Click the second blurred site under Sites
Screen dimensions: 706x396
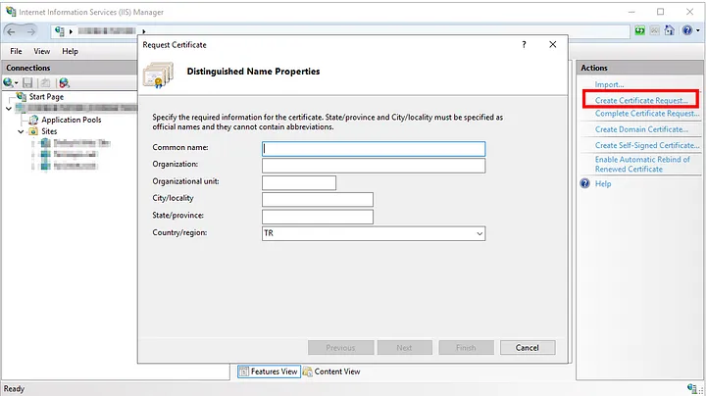pyautogui.click(x=75, y=154)
